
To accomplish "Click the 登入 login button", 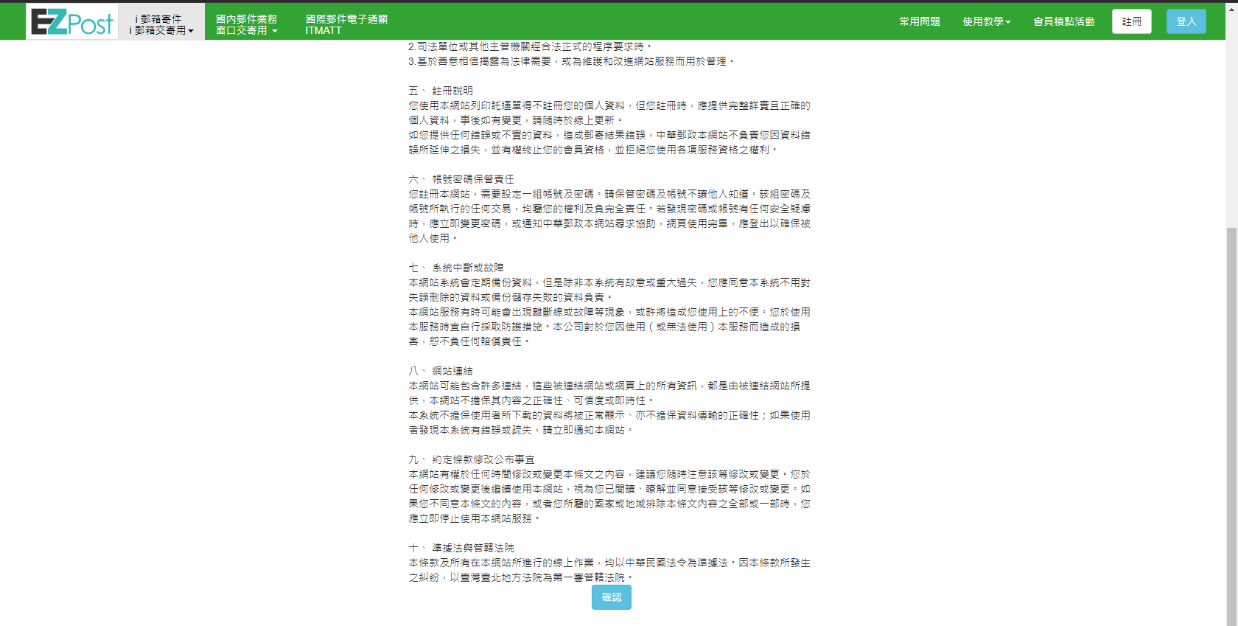I will [1186, 21].
